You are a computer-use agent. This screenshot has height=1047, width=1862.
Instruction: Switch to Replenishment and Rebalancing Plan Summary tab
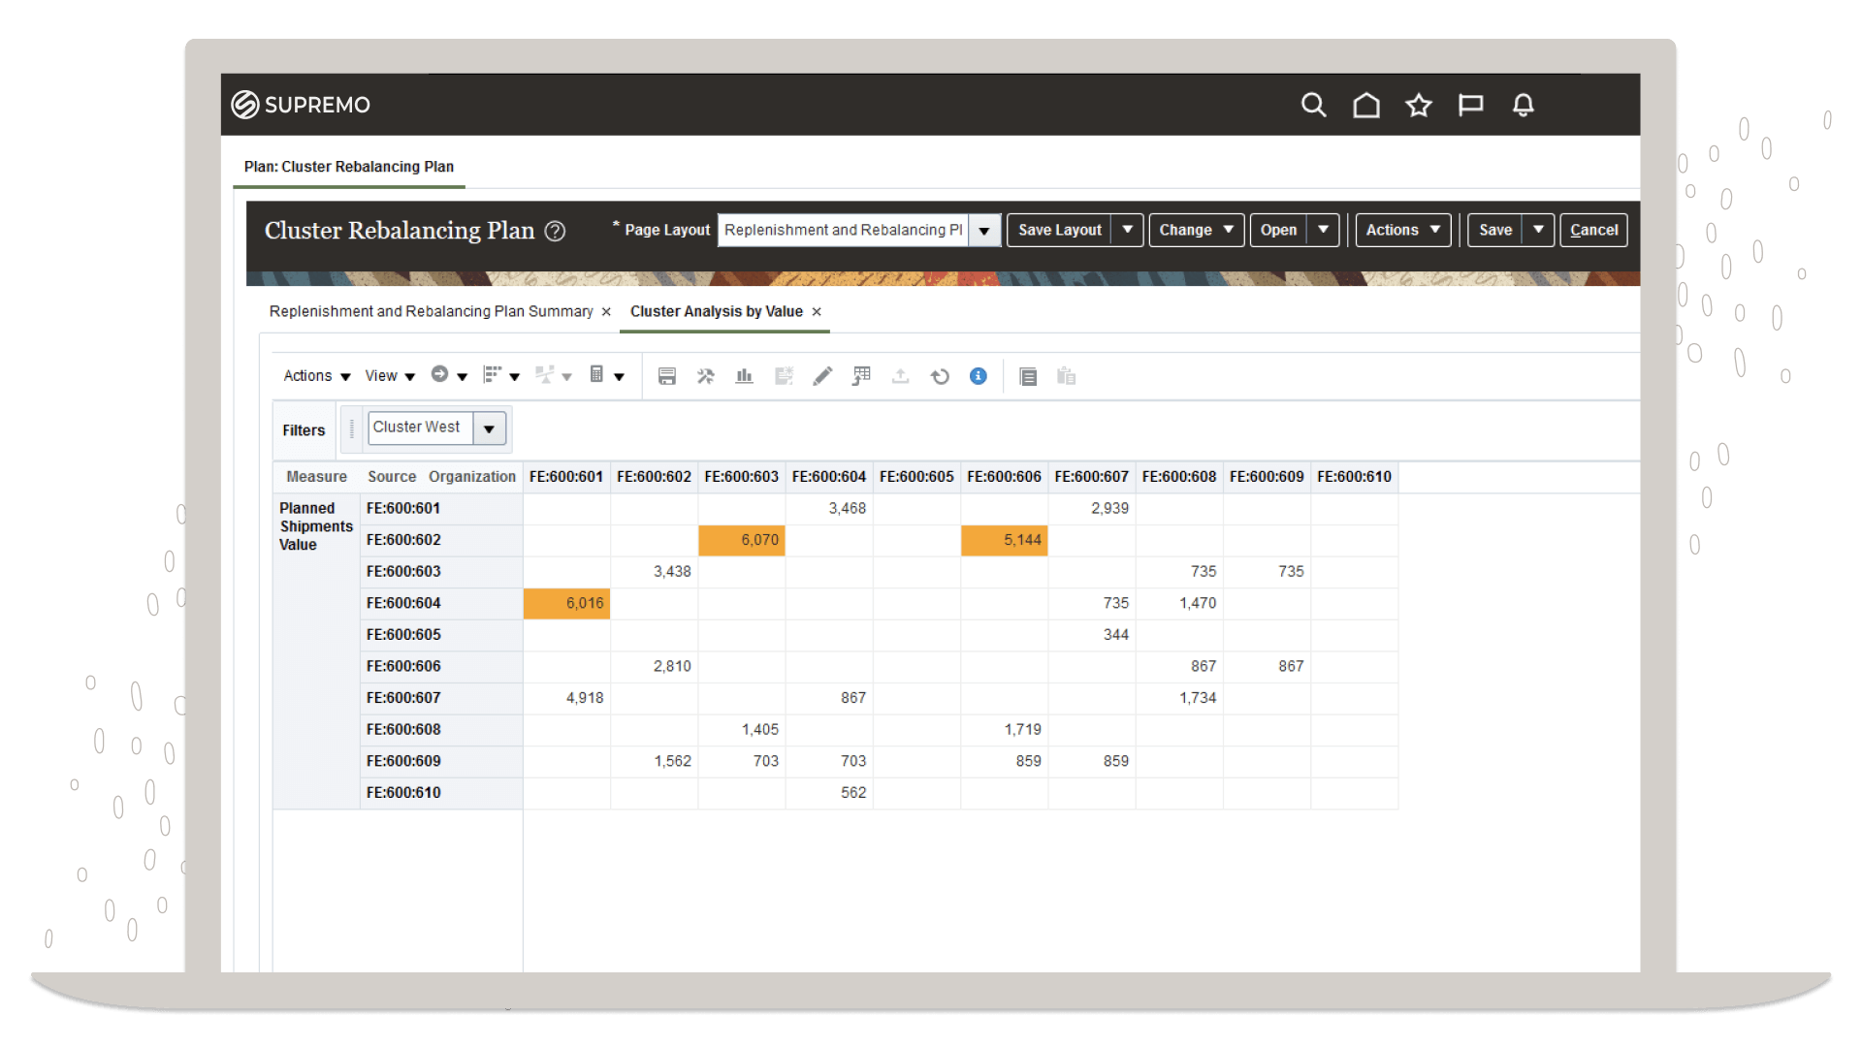click(x=431, y=311)
